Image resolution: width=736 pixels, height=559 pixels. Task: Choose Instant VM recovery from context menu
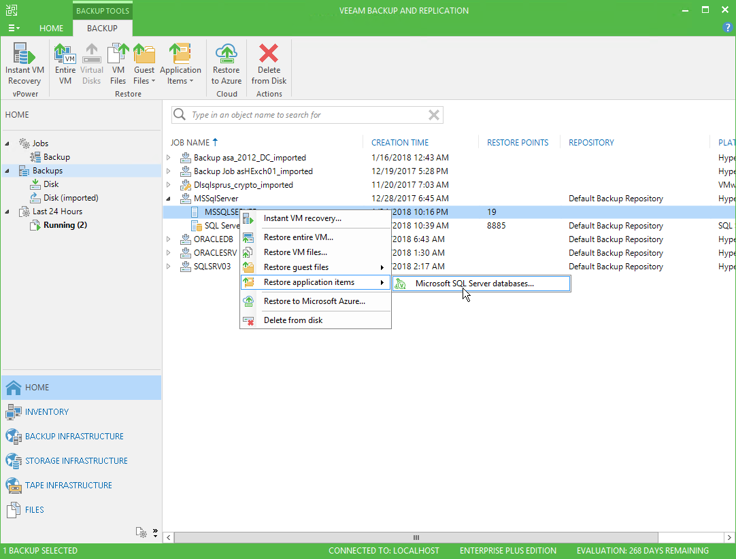(x=316, y=218)
